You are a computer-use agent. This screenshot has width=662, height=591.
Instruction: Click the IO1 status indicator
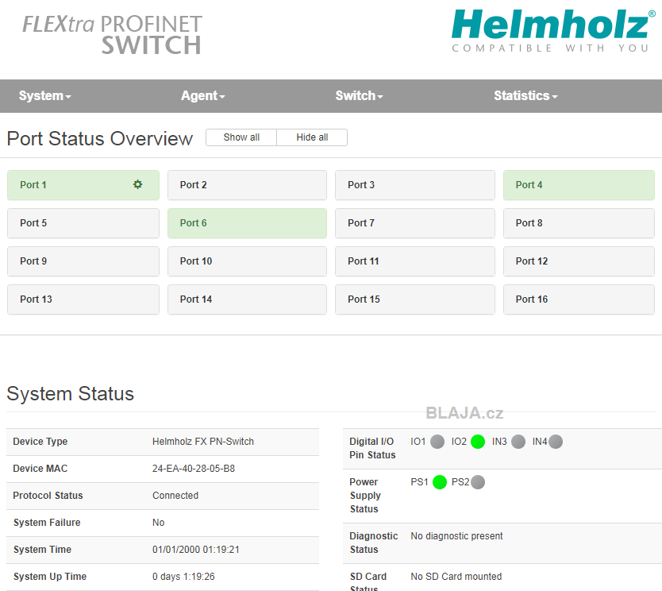click(x=437, y=442)
